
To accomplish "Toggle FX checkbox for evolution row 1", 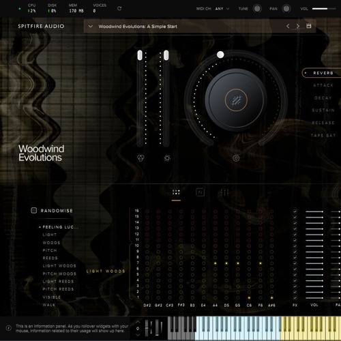I will coord(295,298).
